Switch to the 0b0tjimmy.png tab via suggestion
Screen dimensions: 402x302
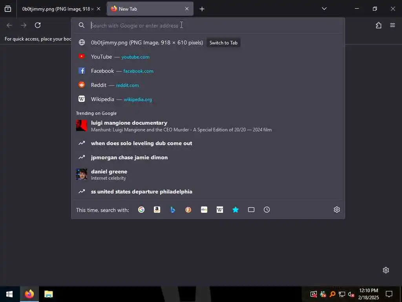[x=223, y=43]
